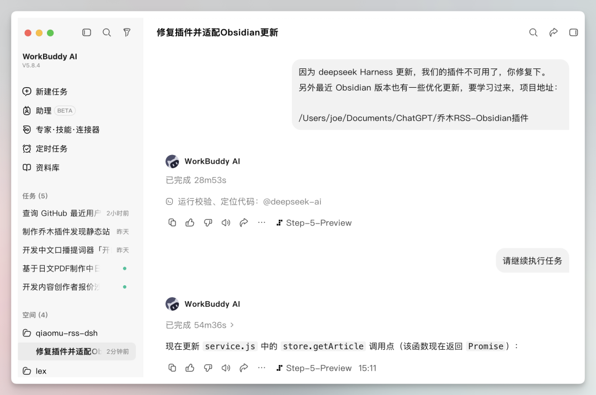
Task: Like the first response with thumbs up
Action: pos(190,222)
